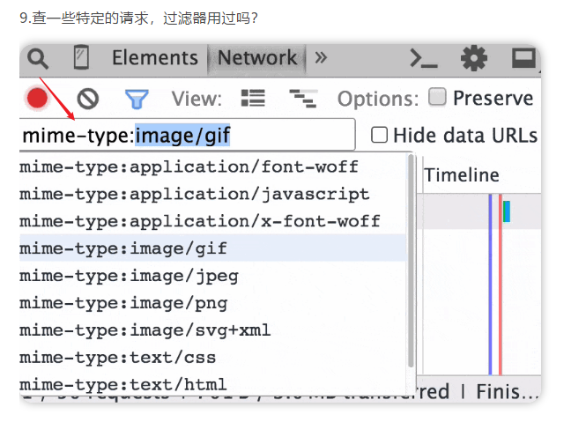Choose mime-type:image/svg+xml suggestion

(x=212, y=330)
